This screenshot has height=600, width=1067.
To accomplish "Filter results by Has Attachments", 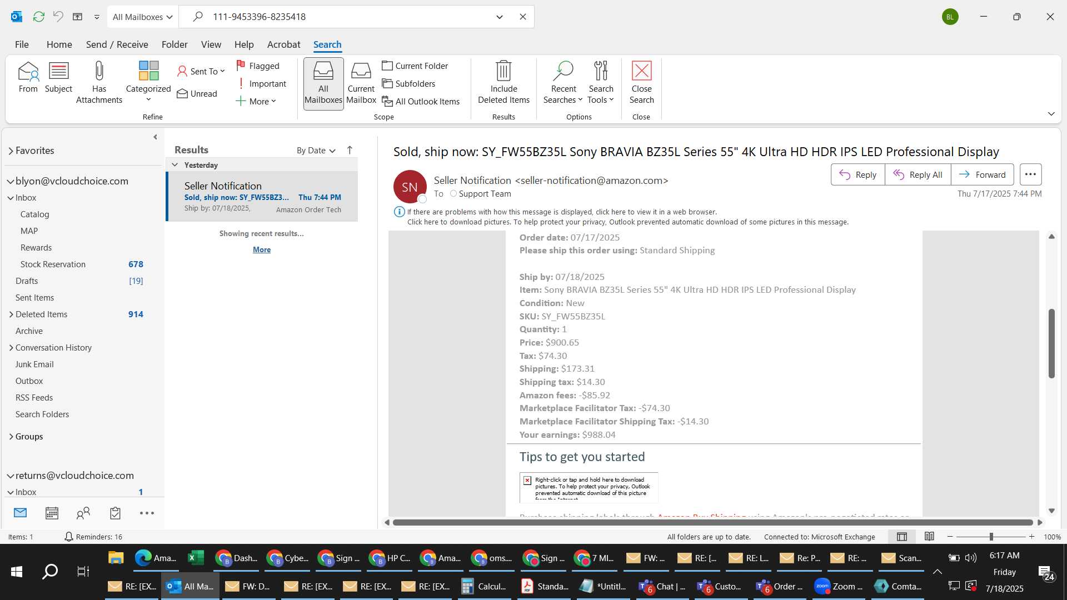I will (x=99, y=83).
